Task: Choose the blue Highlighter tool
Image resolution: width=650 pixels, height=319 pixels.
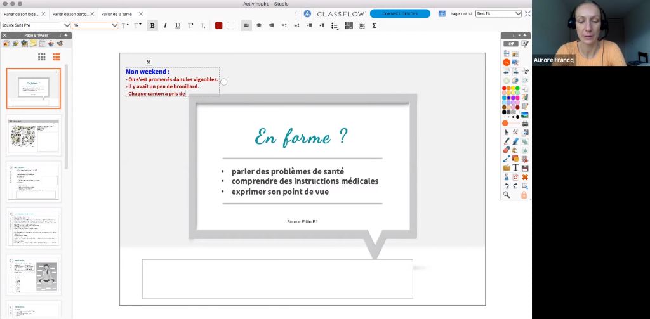Action: (x=515, y=141)
